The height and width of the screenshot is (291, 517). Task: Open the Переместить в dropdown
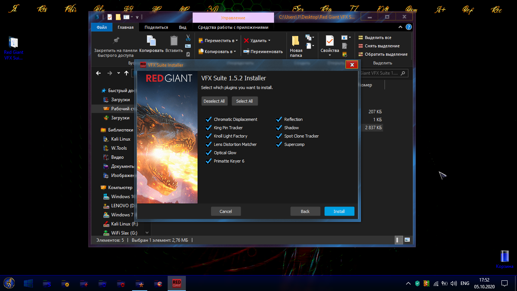point(218,41)
